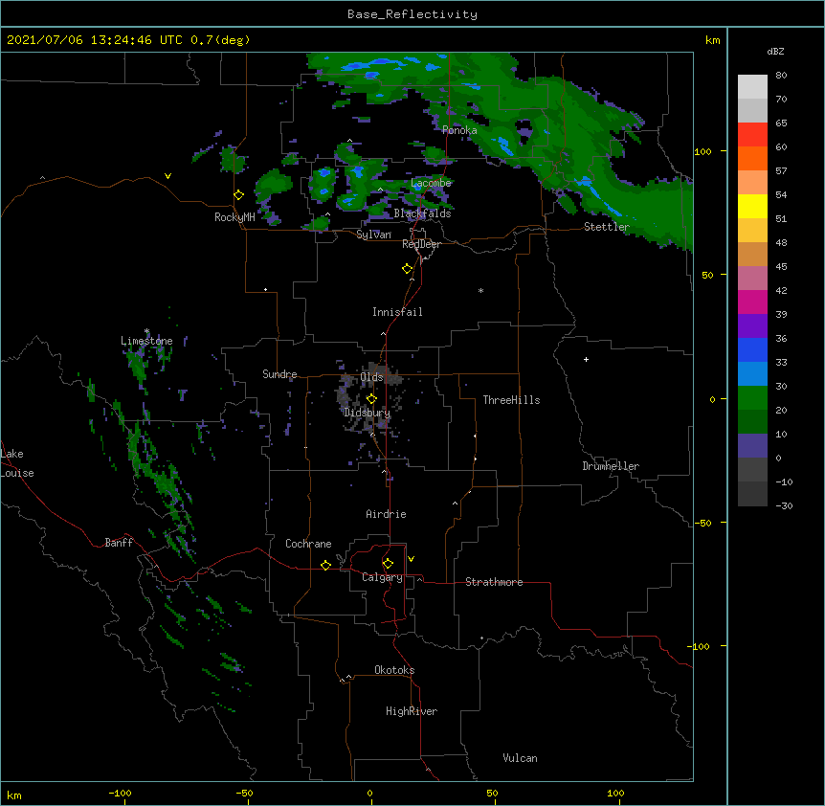Select the Banff label
The image size is (825, 806).
119,543
